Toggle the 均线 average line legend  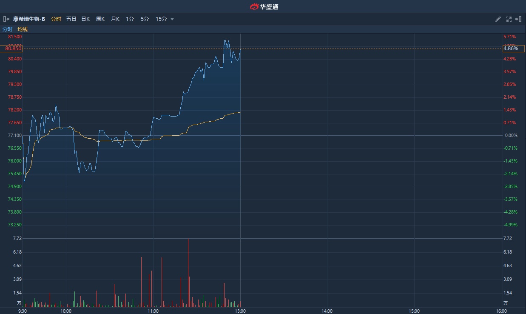click(x=23, y=29)
